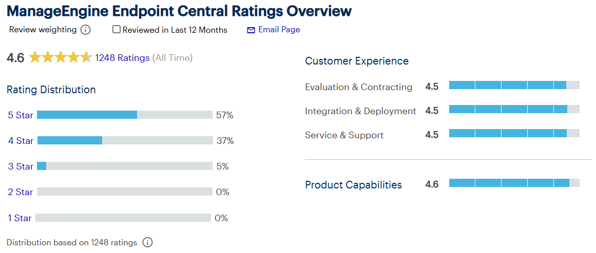Enable Reviewed in Last 12 Months checkbox
This screenshot has height=253, width=596.
(117, 30)
